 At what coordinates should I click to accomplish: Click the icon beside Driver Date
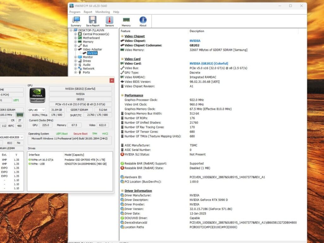point(122,214)
